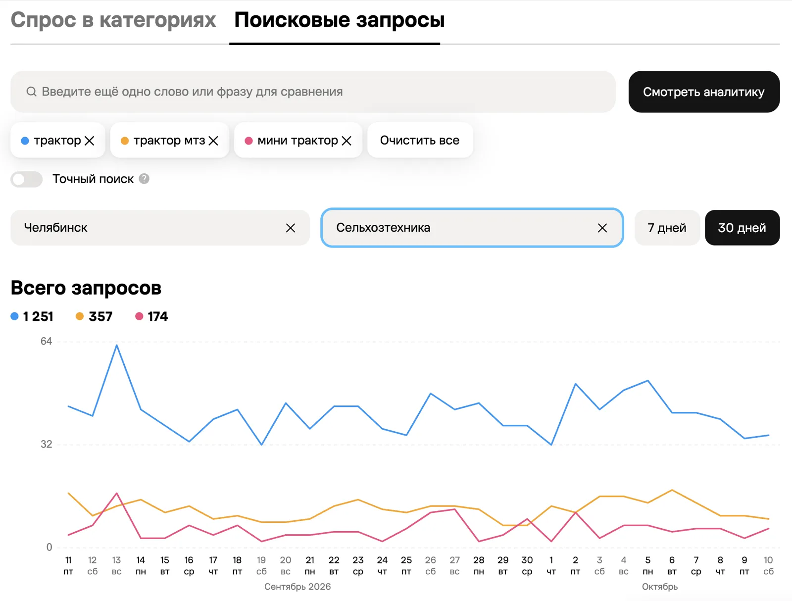The height and width of the screenshot is (601, 792).
Task: Click Очистить все to reset tags
Action: coord(420,140)
